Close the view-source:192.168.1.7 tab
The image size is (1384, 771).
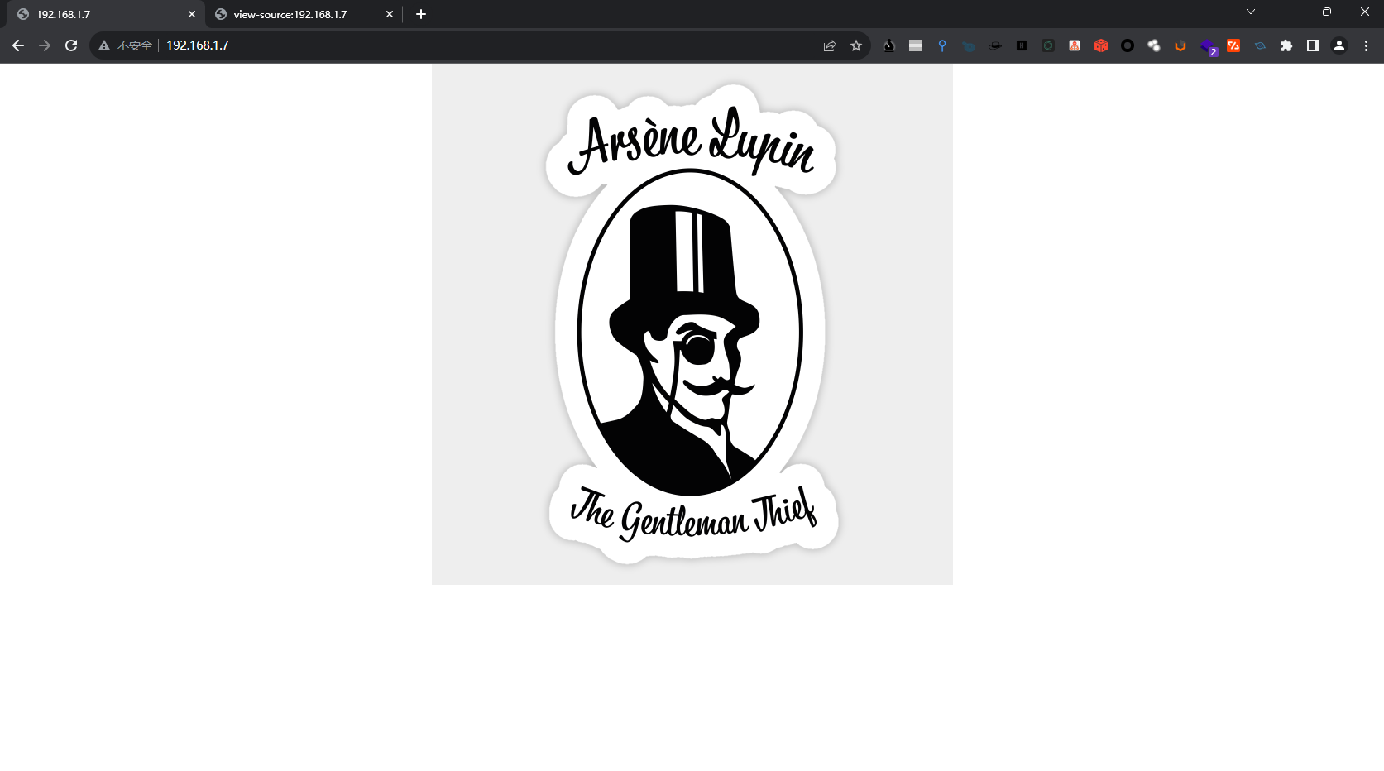(390, 14)
